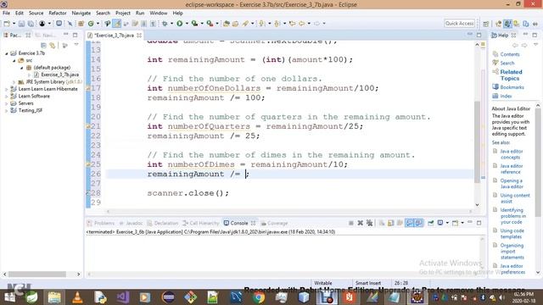Collapse the src folder node
This screenshot has width=543, height=305.
coord(14,60)
